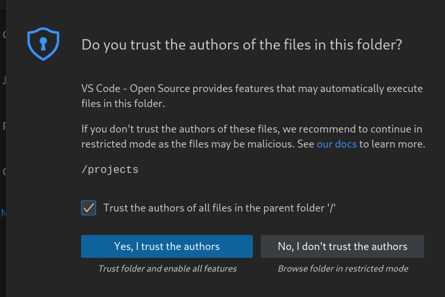Click the keyhole inside the shield icon

pyautogui.click(x=43, y=44)
